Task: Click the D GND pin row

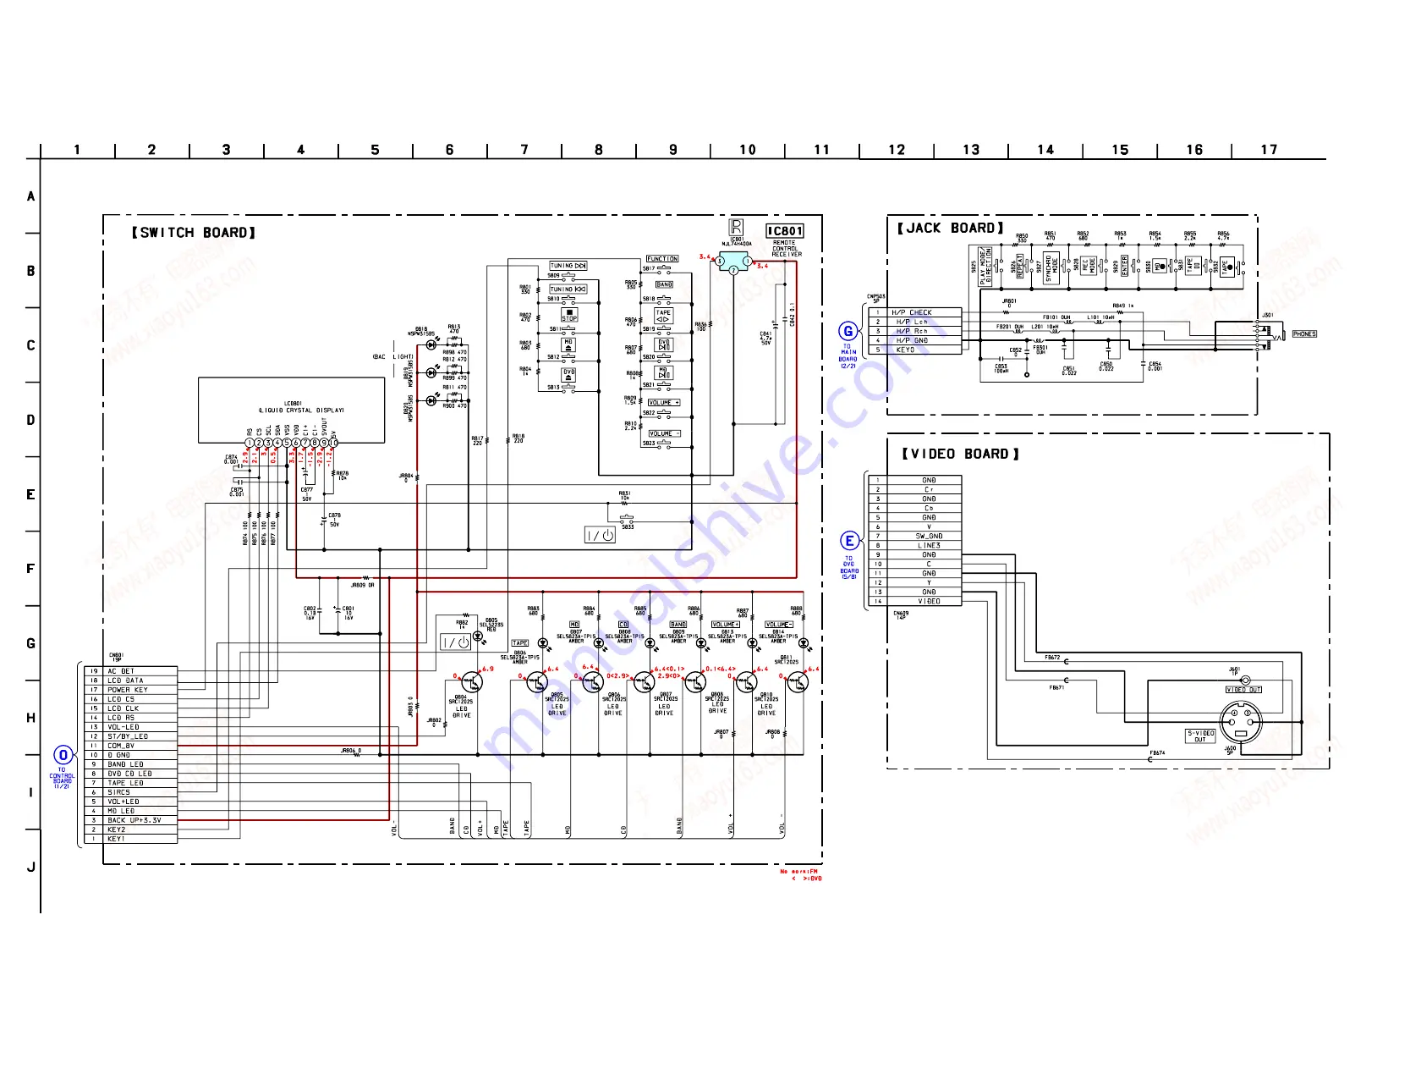Action: tap(130, 755)
